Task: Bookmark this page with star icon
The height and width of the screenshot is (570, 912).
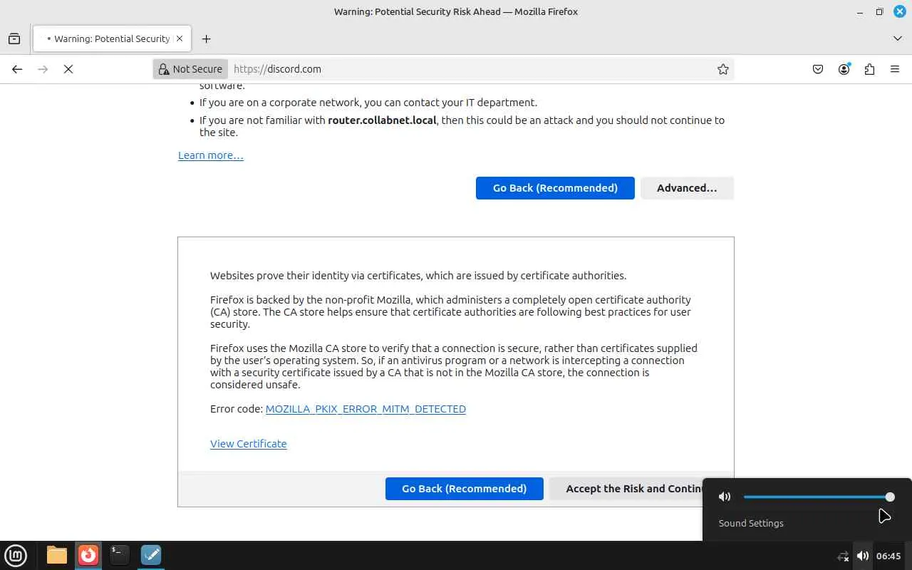Action: [723, 69]
